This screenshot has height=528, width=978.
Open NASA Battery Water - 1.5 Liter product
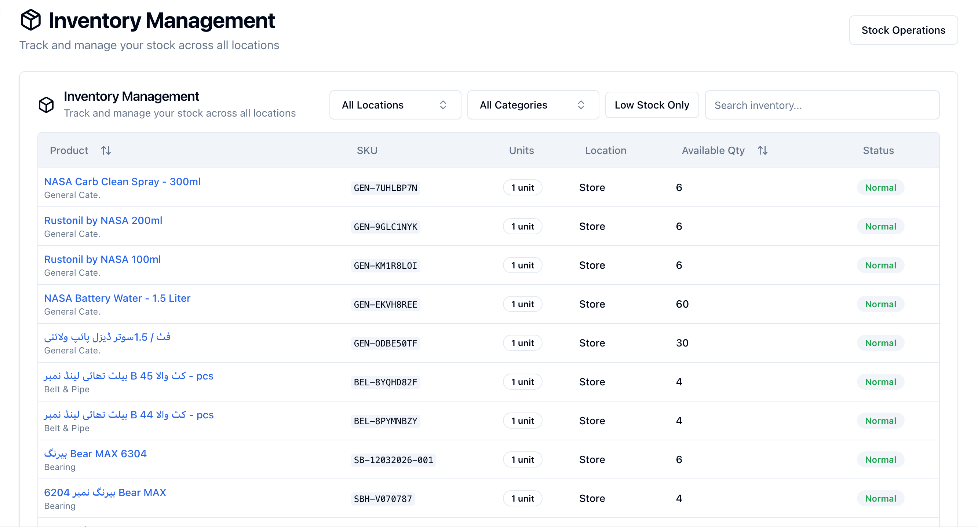coord(117,298)
